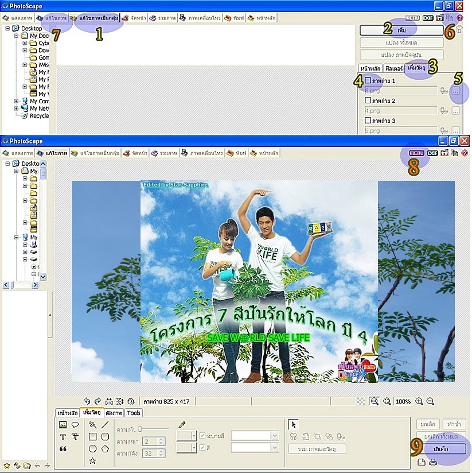Open the rotate arbitrary icon
Image resolution: width=472 pixels, height=473 pixels.
coord(131,401)
